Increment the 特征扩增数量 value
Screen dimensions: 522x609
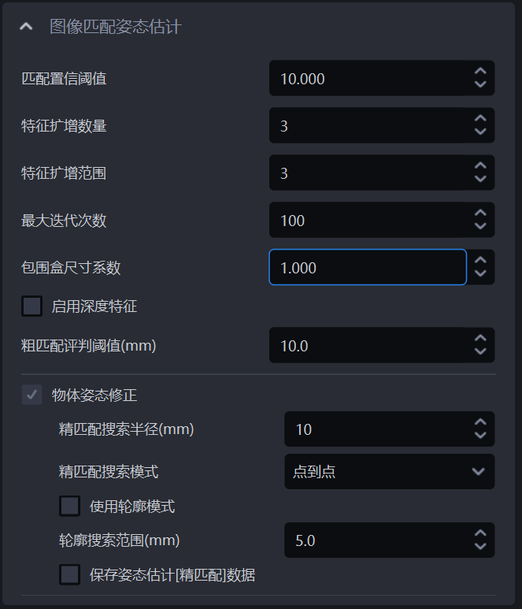(x=480, y=119)
